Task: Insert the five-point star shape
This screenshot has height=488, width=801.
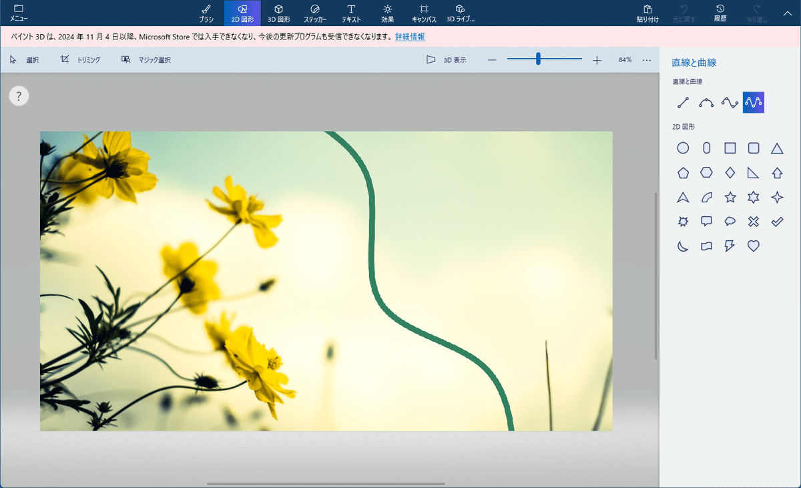Action: pos(730,197)
